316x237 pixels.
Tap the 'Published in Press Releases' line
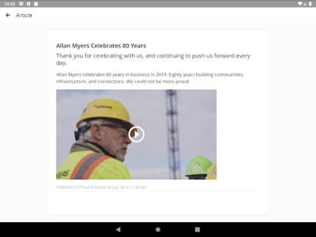(101, 187)
